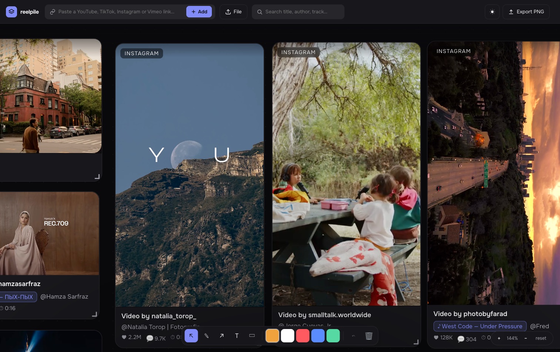This screenshot has height=352, width=560.
Task: Choose the blue color swatch
Action: (x=318, y=336)
